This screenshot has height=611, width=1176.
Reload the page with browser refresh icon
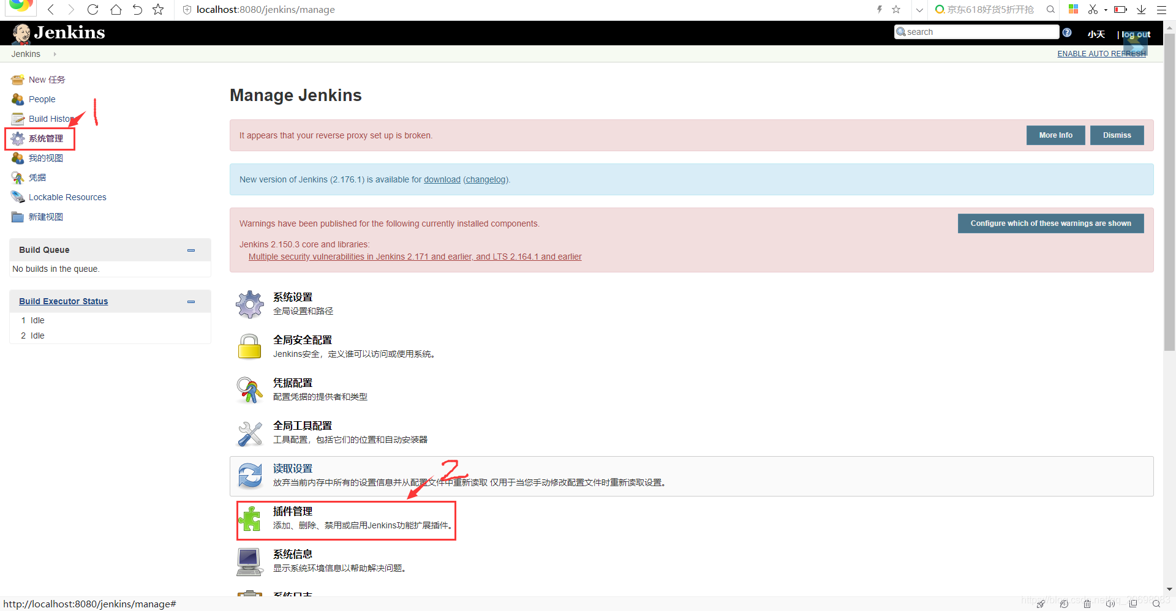tap(93, 9)
